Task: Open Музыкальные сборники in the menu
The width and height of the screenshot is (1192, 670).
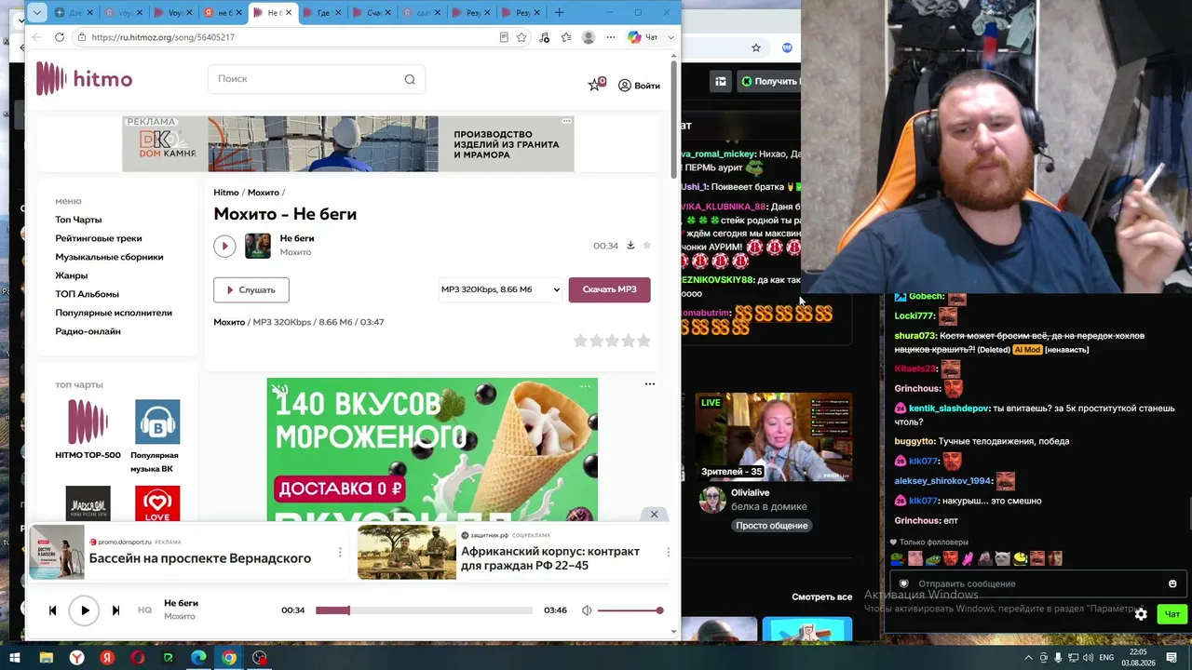Action: coord(109,257)
